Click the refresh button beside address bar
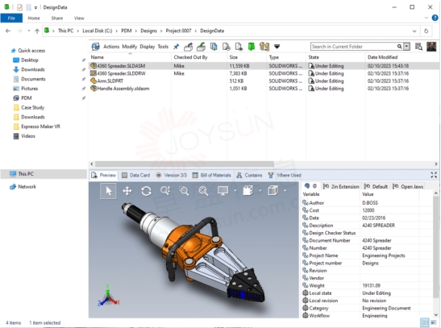This screenshot has height=328, width=441. pyautogui.click(x=426, y=31)
